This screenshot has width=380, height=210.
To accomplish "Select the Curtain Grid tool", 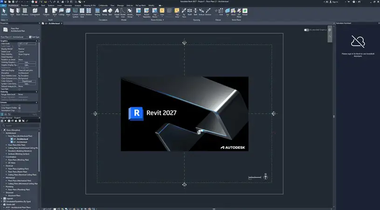I will point(82,13).
